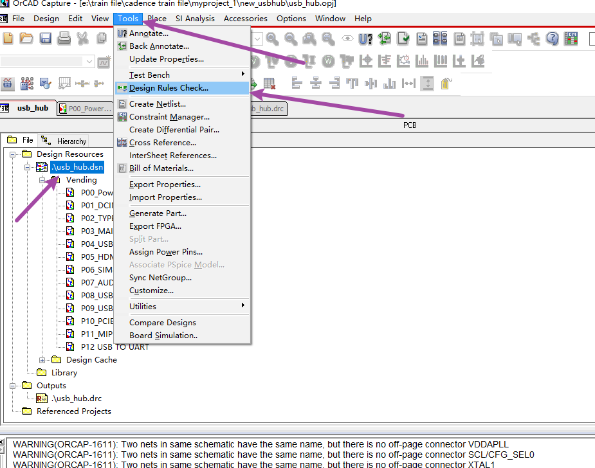Viewport: 595px width, 468px height.
Task: Open the Design menu
Action: point(46,19)
